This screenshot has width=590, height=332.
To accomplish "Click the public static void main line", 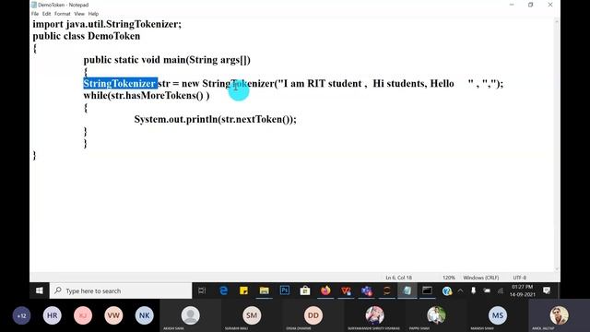I will (167, 60).
